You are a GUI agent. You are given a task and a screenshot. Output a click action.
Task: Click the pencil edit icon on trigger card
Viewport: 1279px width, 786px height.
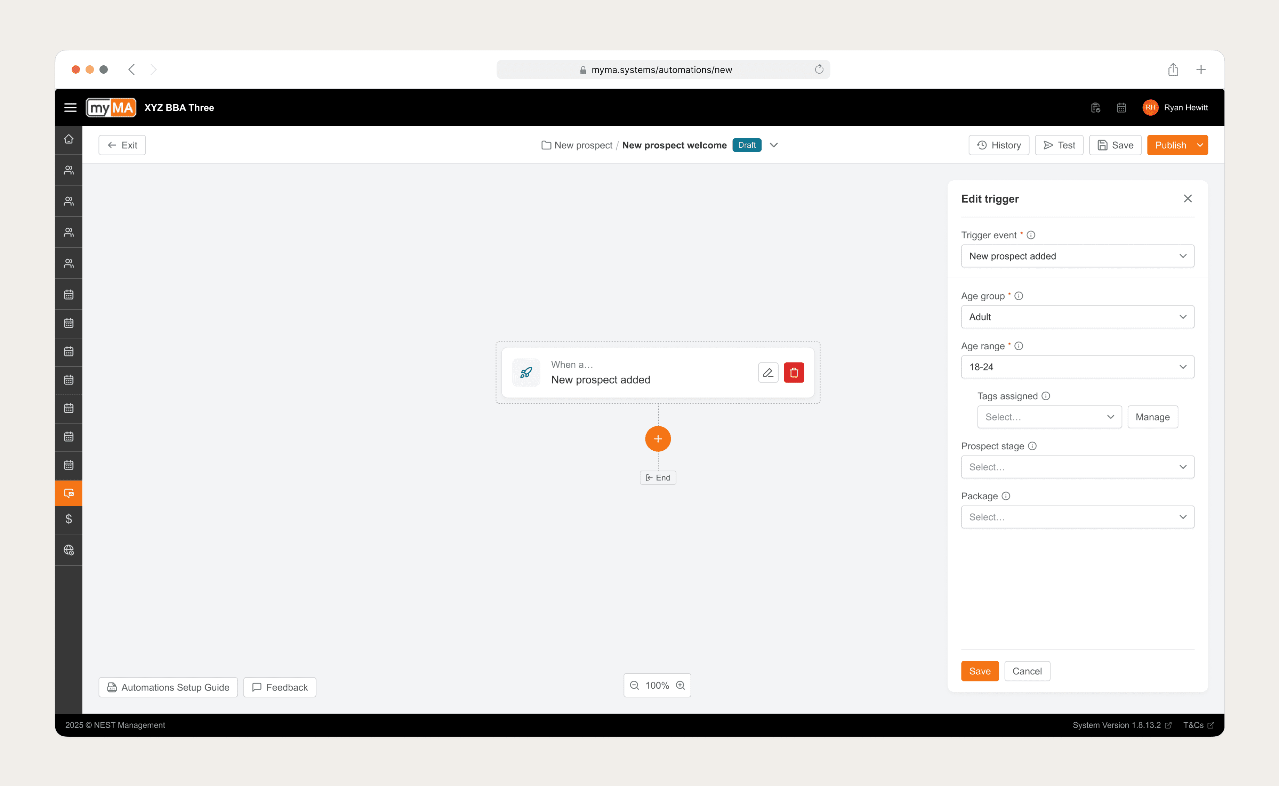tap(768, 372)
